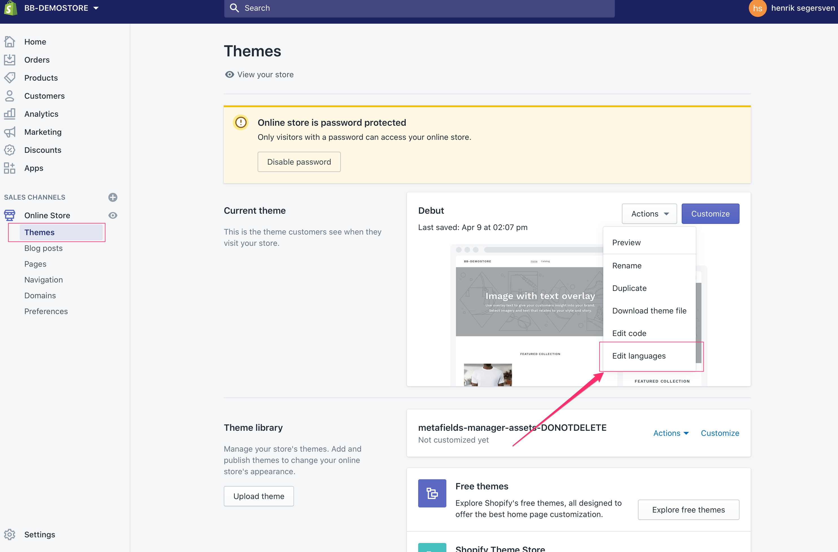The width and height of the screenshot is (838, 552).
Task: Click the Marketing megaphone icon
Action: (x=10, y=132)
